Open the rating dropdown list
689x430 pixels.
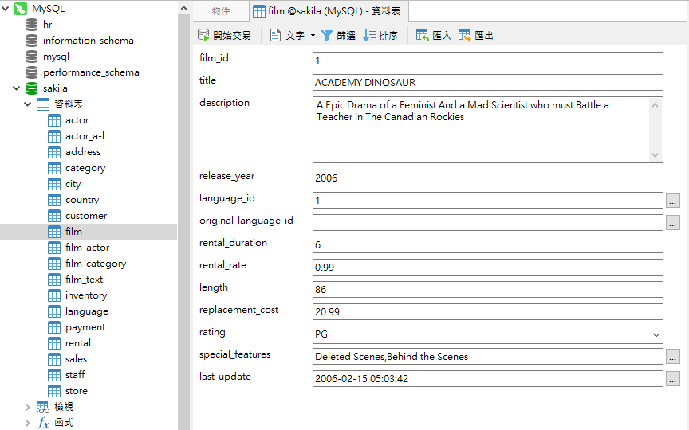pos(656,334)
